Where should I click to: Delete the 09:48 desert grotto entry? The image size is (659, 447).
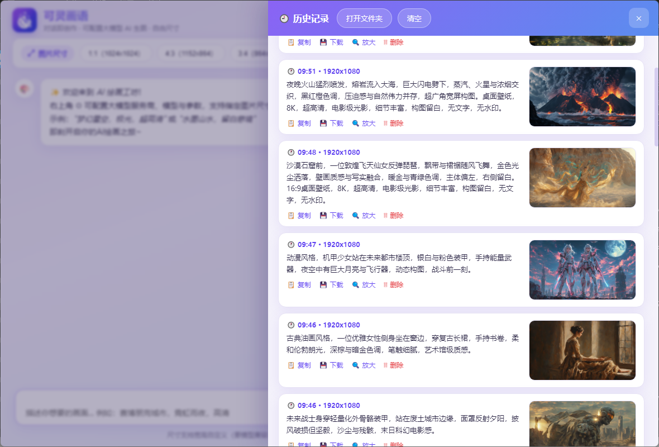click(x=393, y=215)
